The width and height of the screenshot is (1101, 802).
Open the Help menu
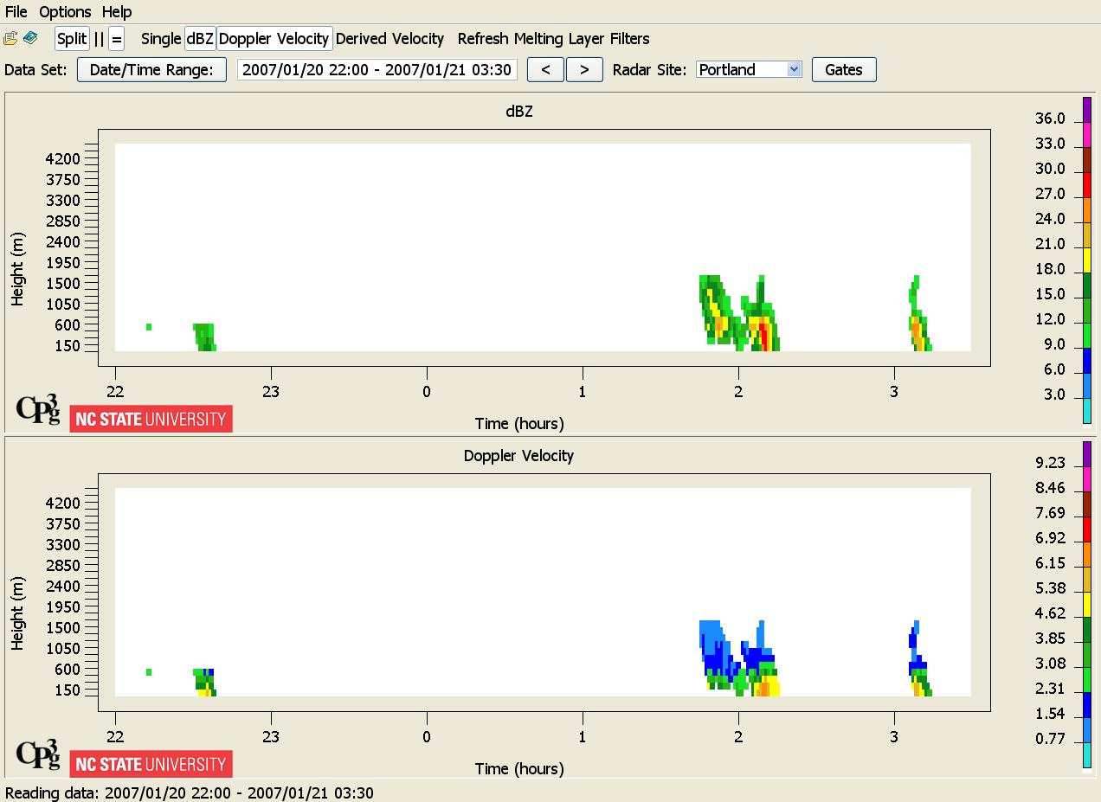(117, 11)
